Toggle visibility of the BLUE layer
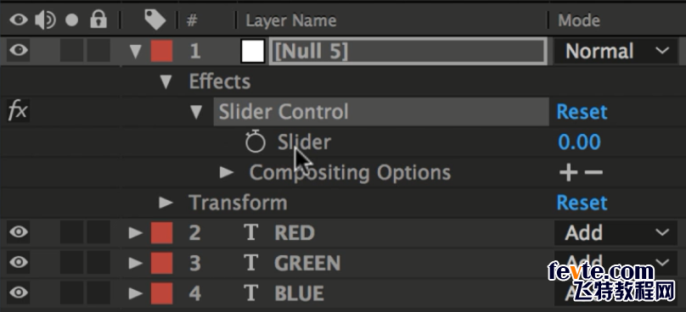Image resolution: width=686 pixels, height=312 pixels. [x=19, y=292]
